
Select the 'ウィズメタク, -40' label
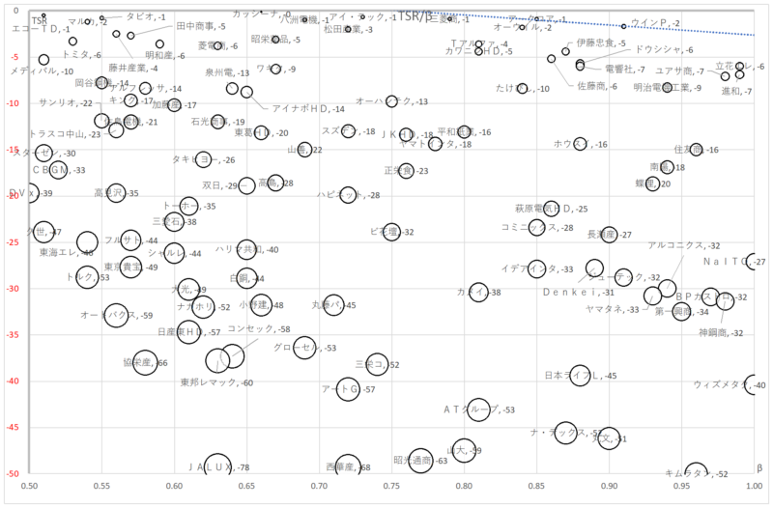click(x=730, y=384)
